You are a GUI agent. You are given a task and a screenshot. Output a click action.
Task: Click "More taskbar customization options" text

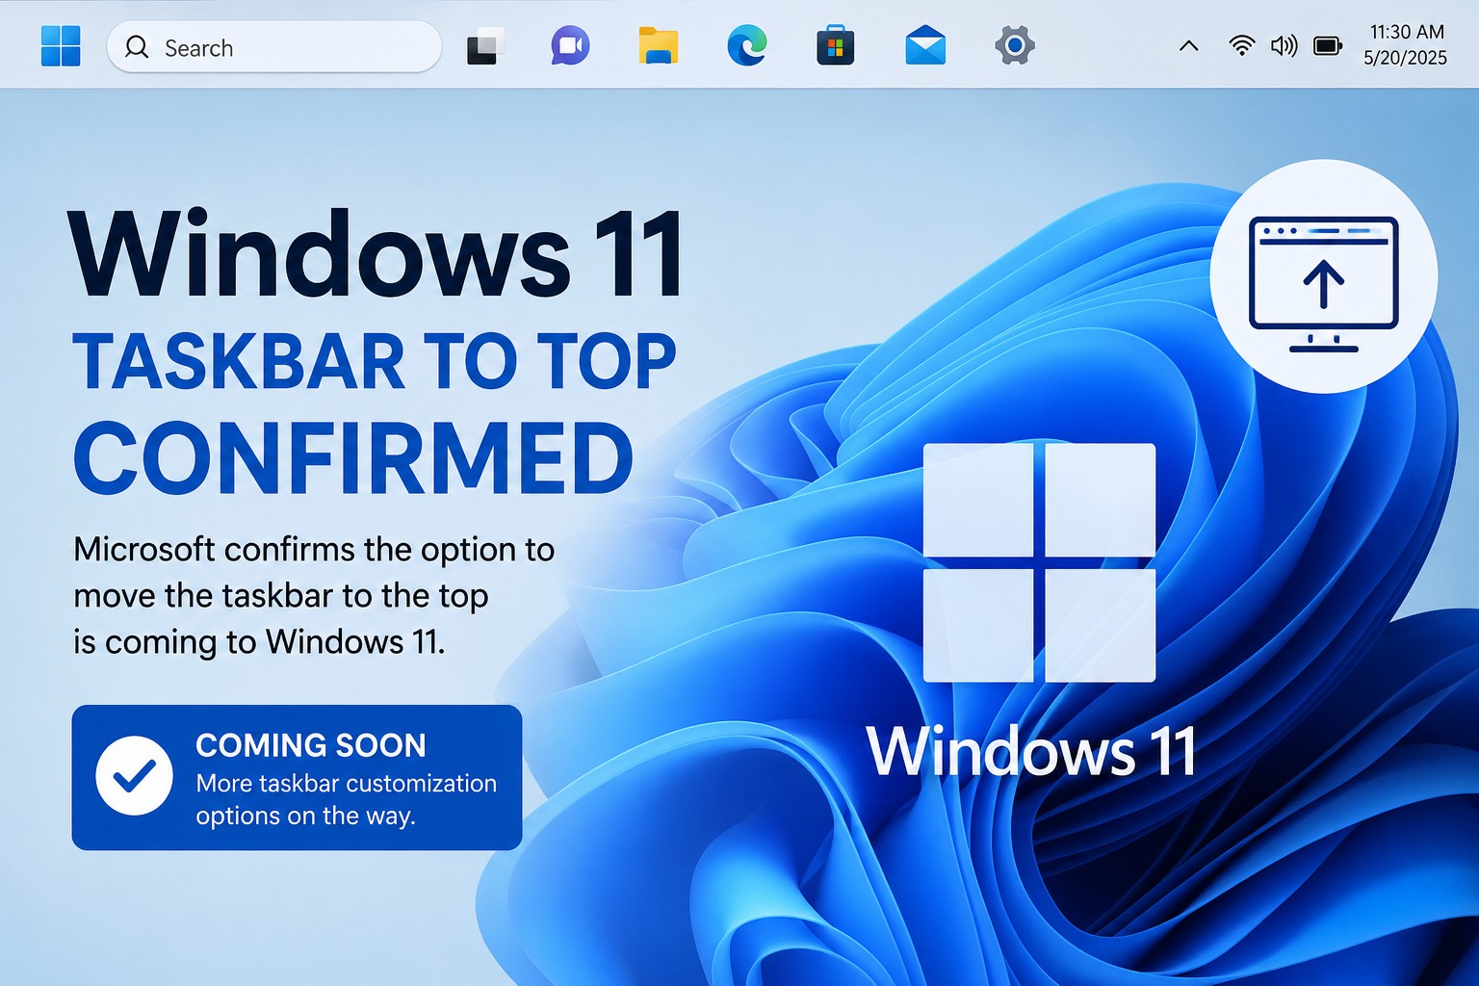347,799
